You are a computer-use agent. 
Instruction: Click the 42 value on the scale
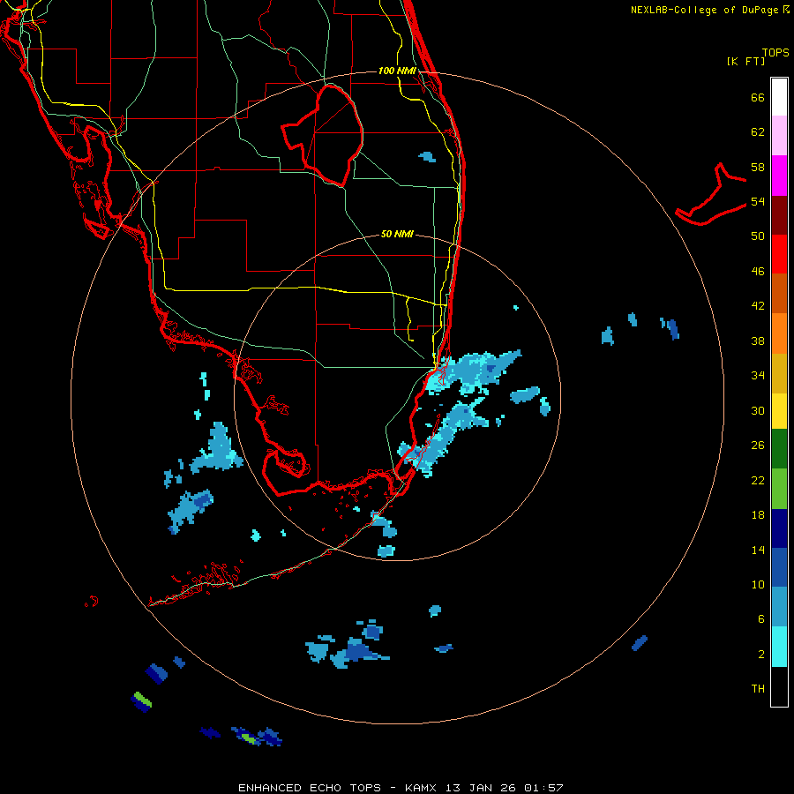[x=758, y=306]
